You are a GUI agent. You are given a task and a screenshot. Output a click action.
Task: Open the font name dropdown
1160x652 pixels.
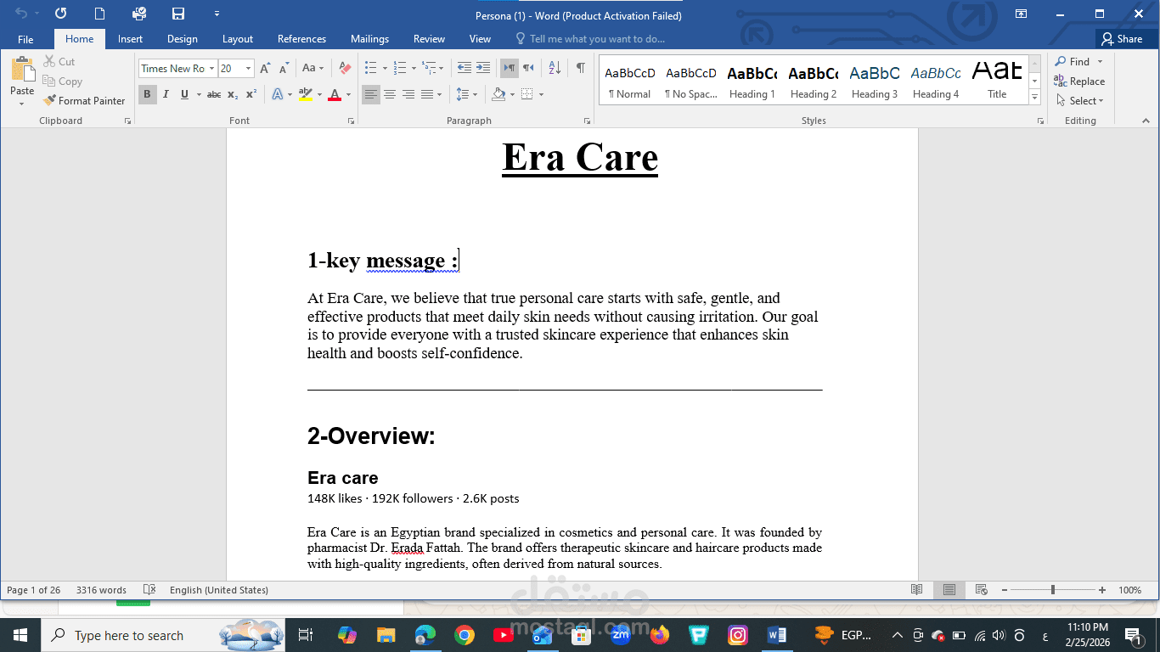[x=211, y=68]
